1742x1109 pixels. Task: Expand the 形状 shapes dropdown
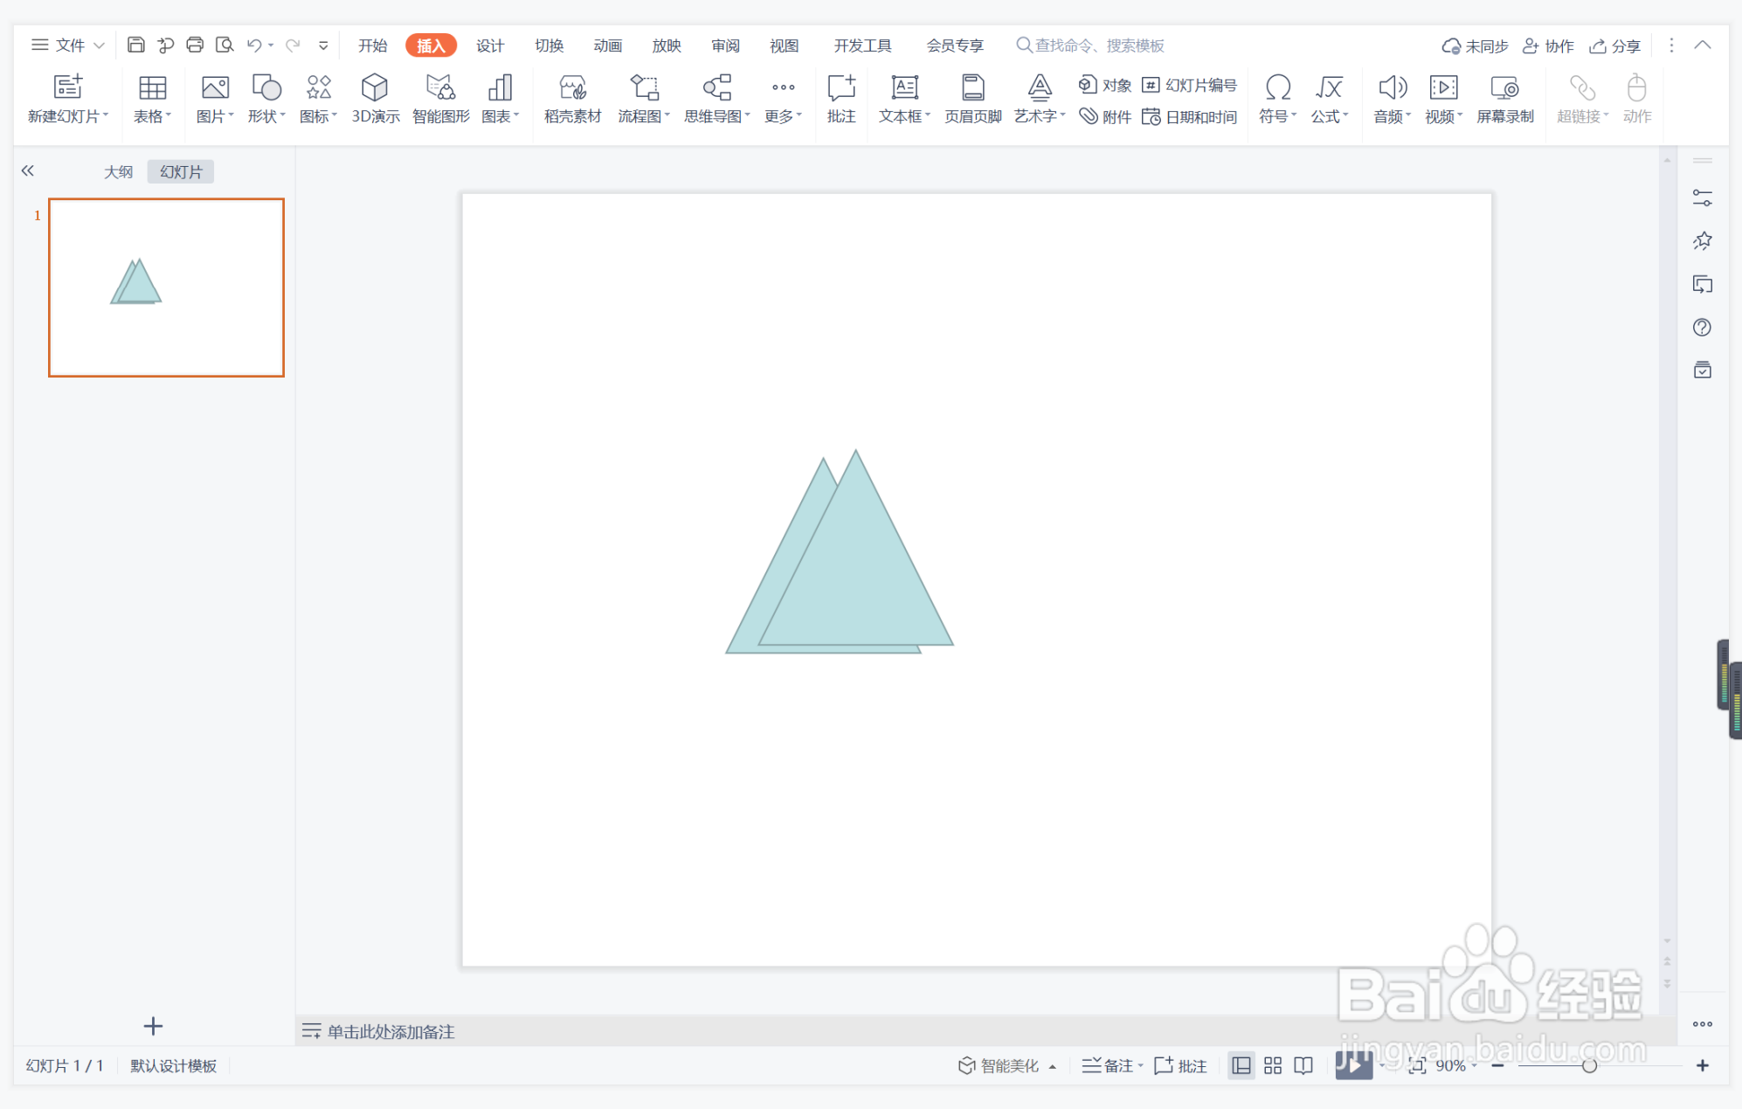266,98
